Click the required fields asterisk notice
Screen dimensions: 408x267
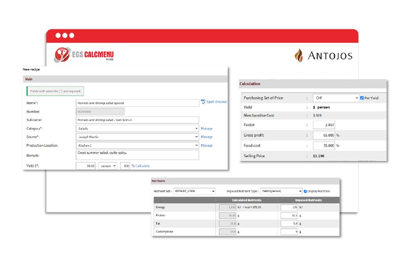click(55, 91)
